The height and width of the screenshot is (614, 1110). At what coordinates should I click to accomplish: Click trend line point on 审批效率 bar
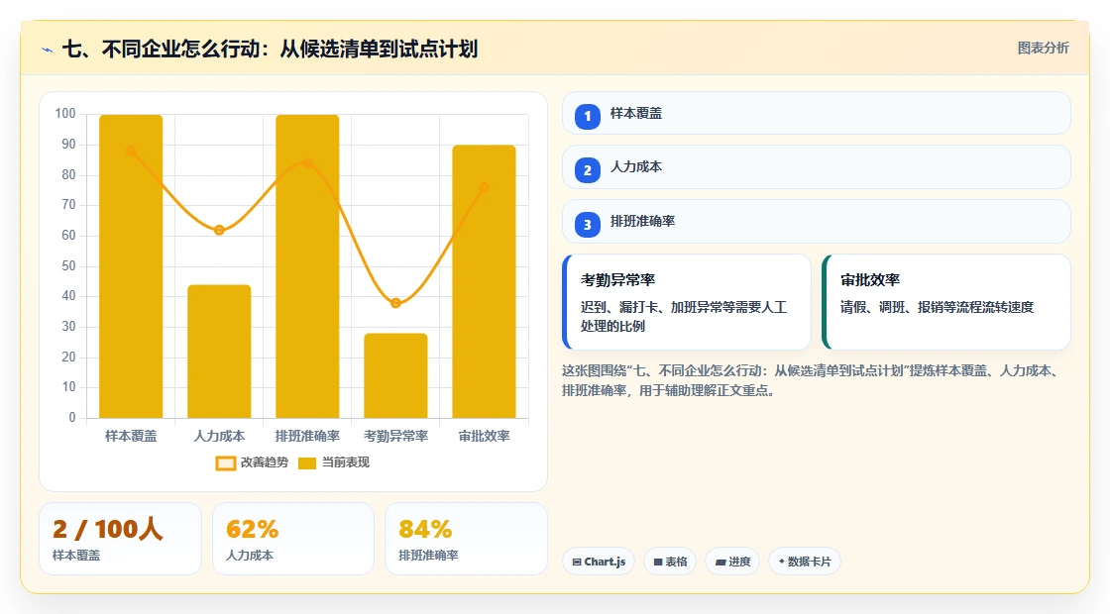coord(485,187)
